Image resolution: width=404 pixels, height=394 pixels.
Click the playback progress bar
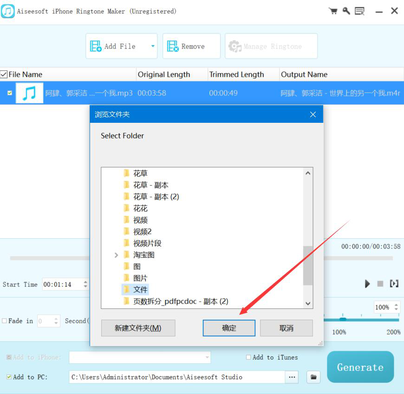coord(201,258)
